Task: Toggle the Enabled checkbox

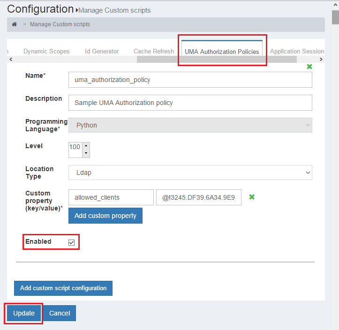Action: (72, 242)
